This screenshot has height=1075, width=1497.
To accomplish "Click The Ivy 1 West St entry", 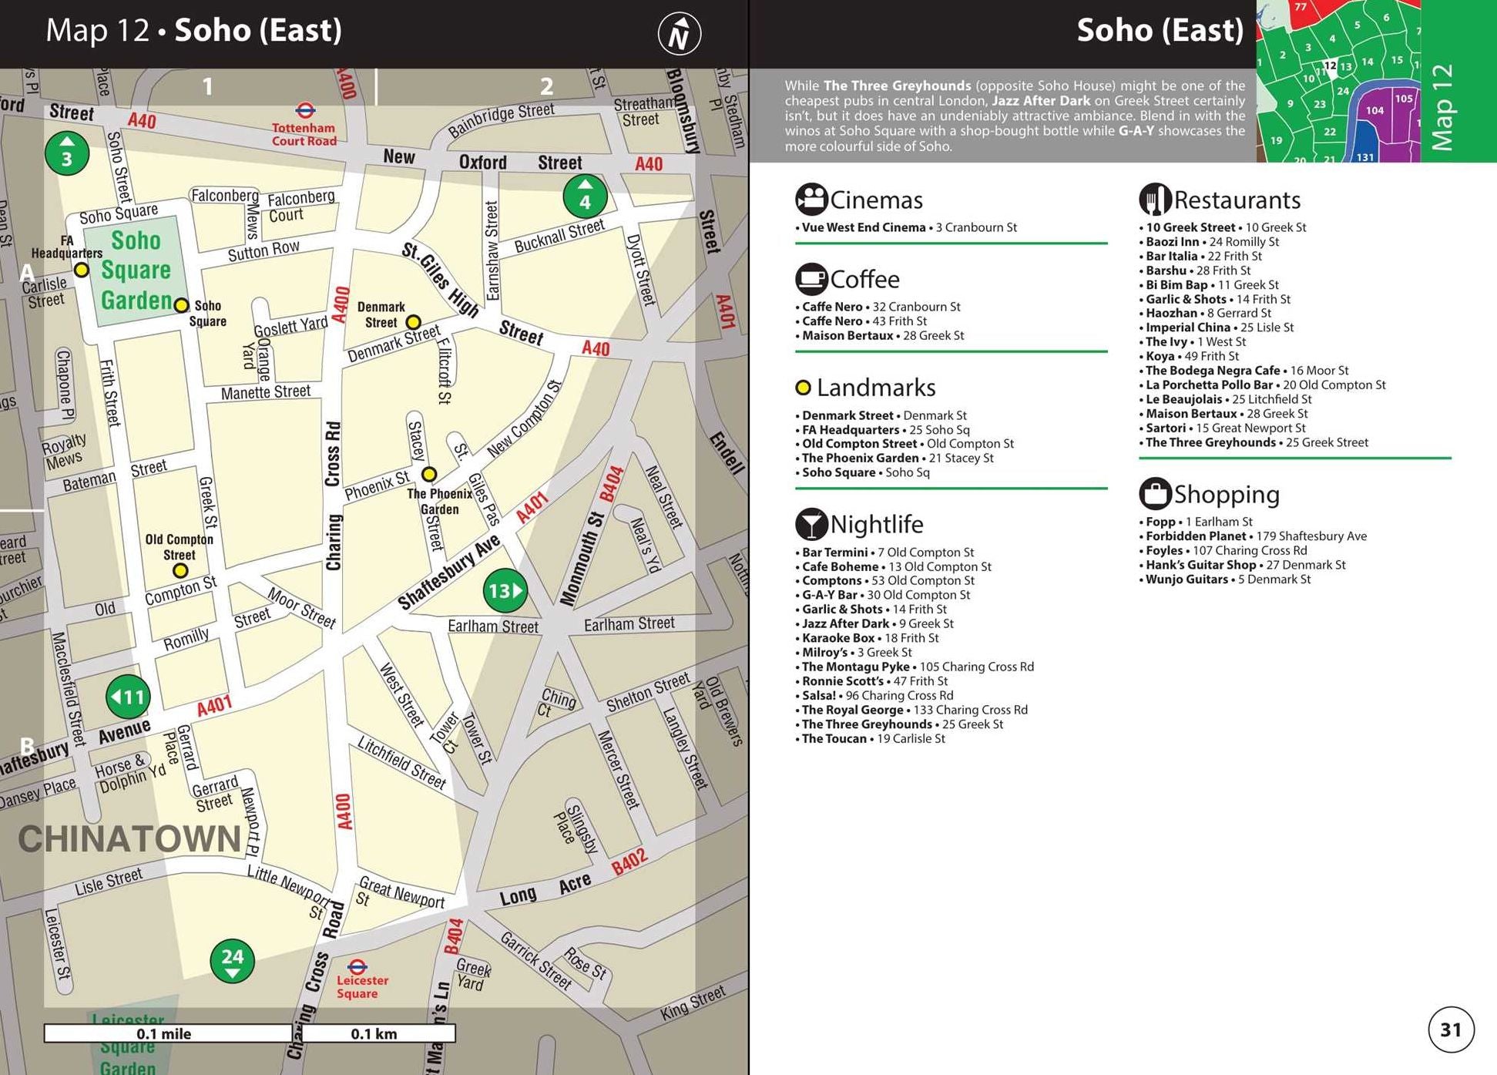I will (x=1192, y=342).
